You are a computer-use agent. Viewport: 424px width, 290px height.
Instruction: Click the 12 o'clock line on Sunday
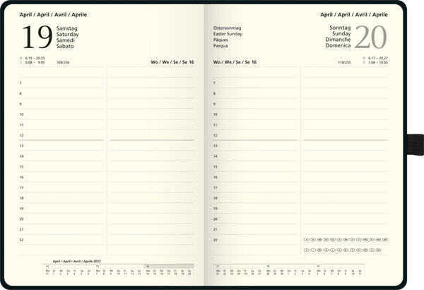point(256,136)
